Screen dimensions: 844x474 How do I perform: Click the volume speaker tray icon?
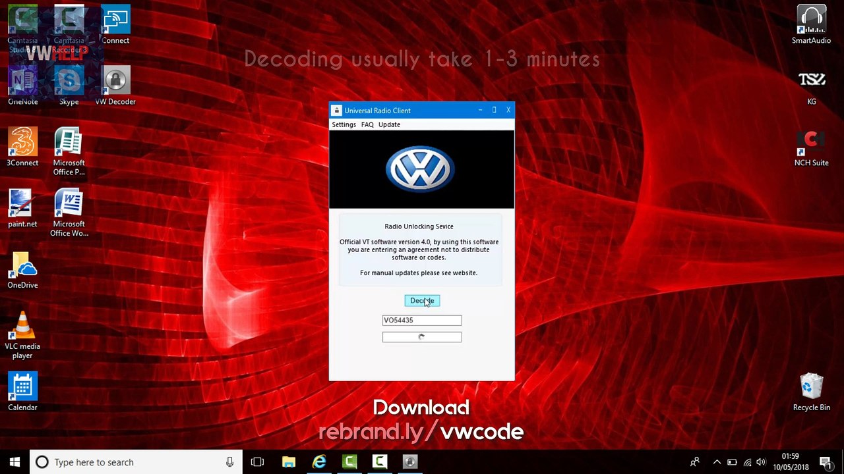point(762,462)
